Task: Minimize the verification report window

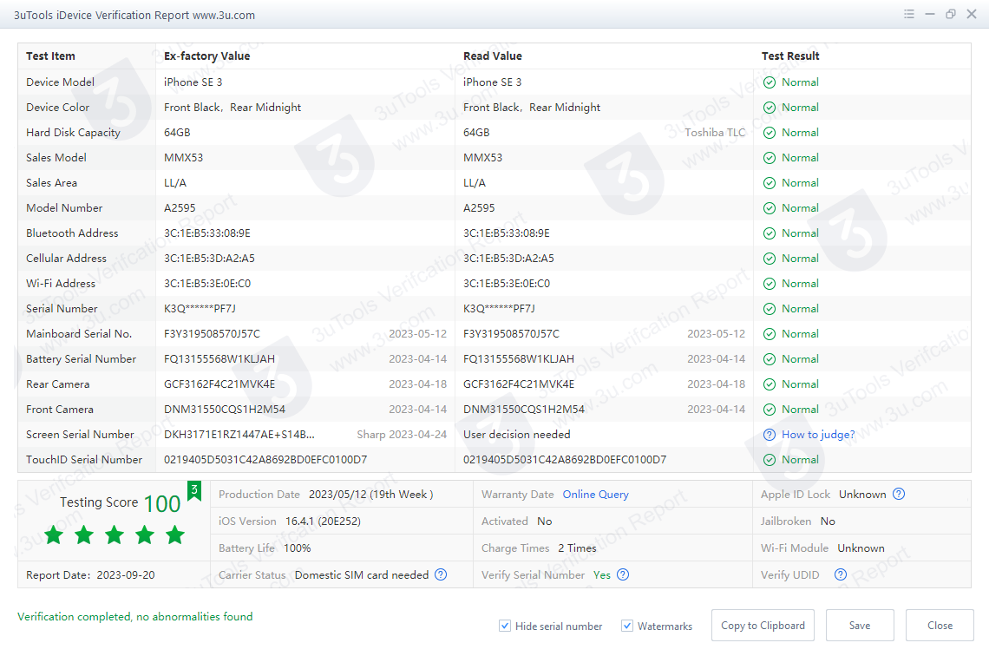Action: coord(930,15)
